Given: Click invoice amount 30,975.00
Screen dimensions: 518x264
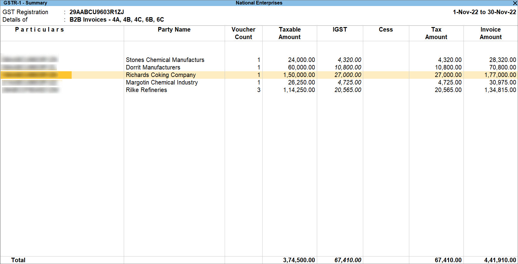Looking at the screenshot, I should [x=503, y=82].
